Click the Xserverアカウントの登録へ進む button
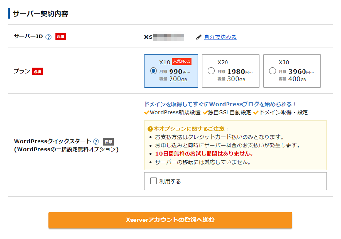The image size is (341, 239). (x=170, y=220)
